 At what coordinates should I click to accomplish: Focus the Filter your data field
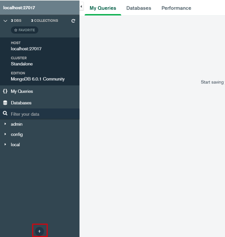click(x=40, y=114)
